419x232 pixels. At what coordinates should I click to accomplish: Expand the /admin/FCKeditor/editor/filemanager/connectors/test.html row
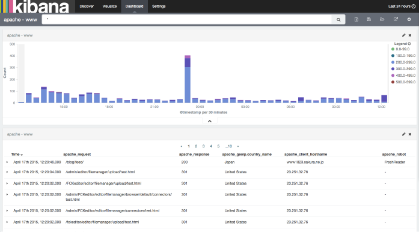(7, 210)
